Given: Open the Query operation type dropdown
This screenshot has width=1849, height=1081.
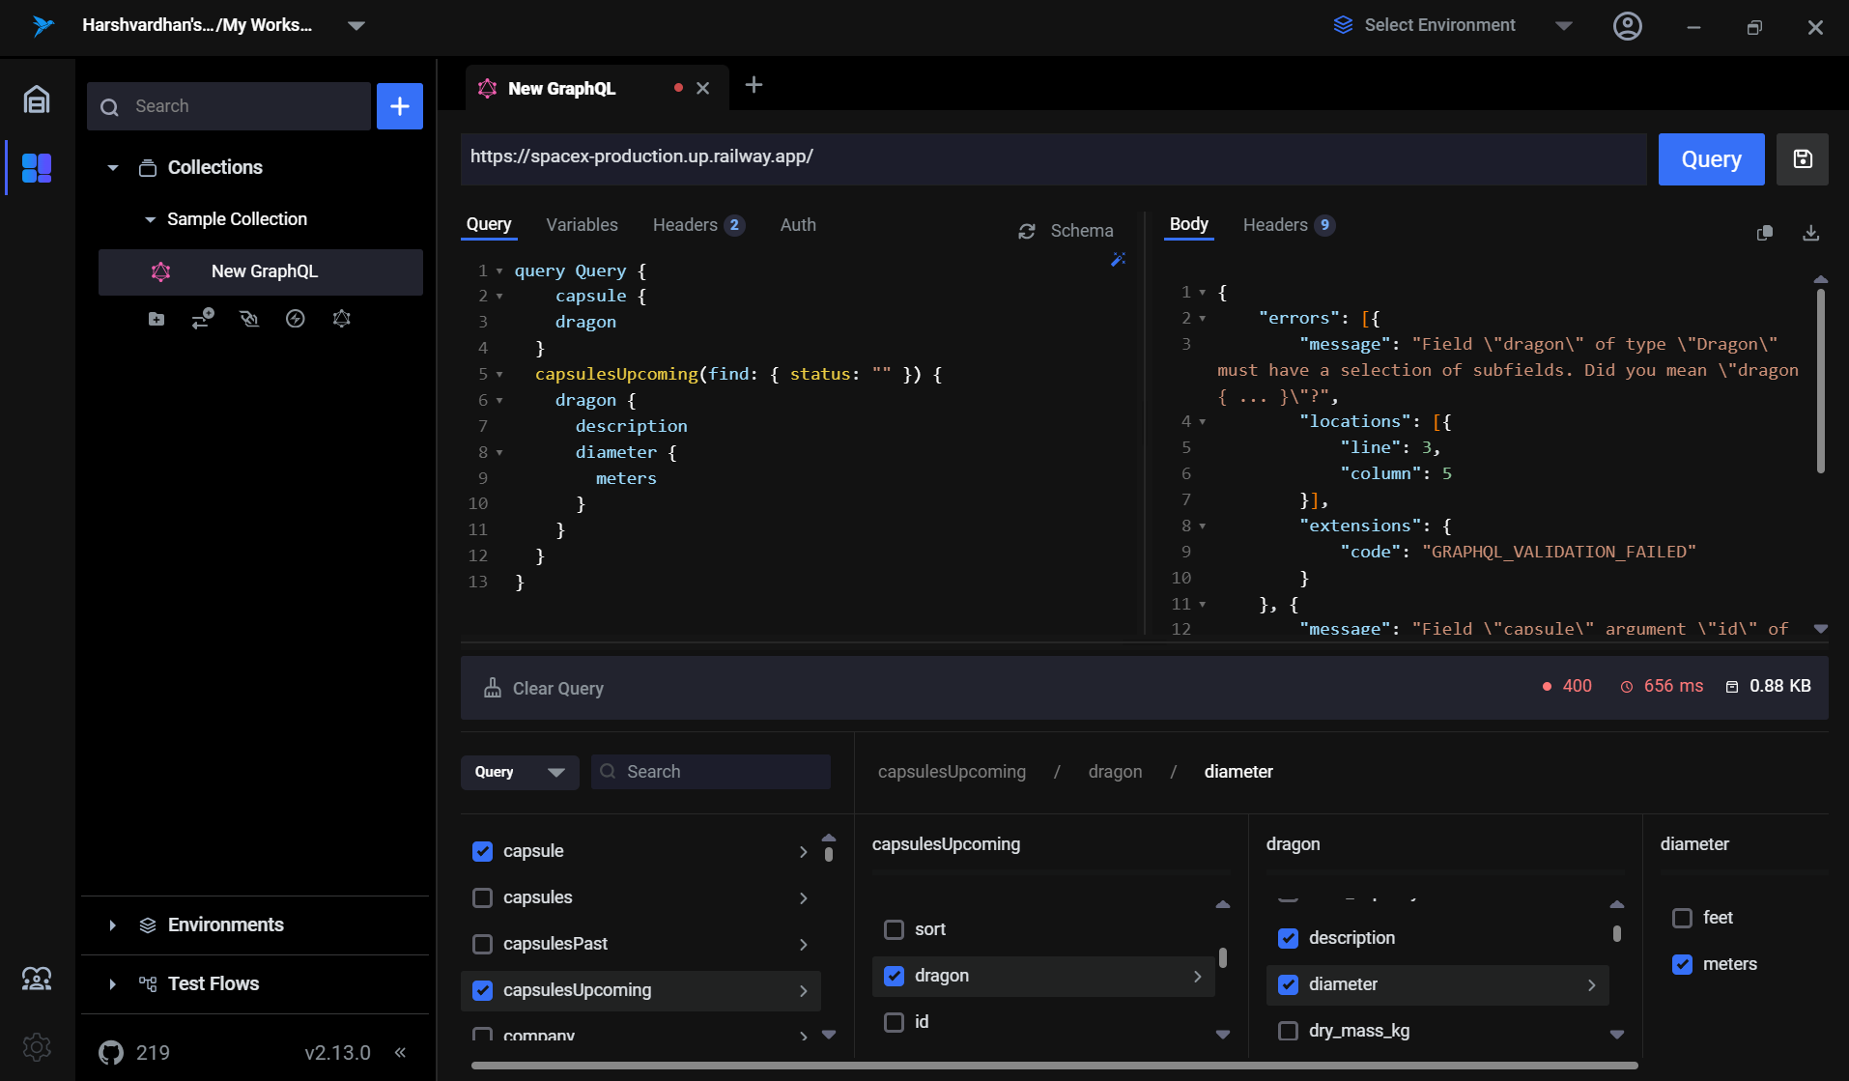Looking at the screenshot, I should coord(520,772).
